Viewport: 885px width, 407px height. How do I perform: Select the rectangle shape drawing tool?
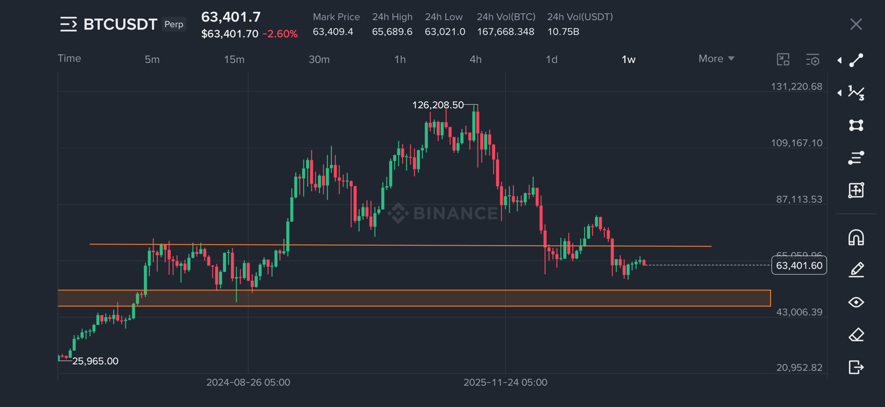click(x=856, y=125)
